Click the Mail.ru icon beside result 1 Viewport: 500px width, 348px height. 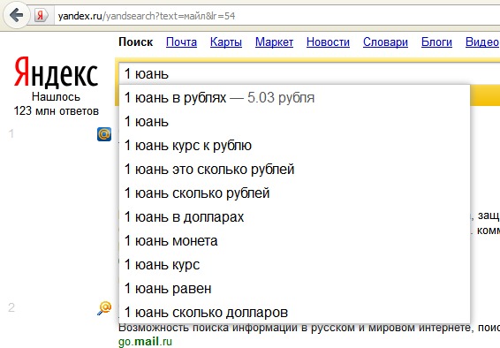(104, 134)
